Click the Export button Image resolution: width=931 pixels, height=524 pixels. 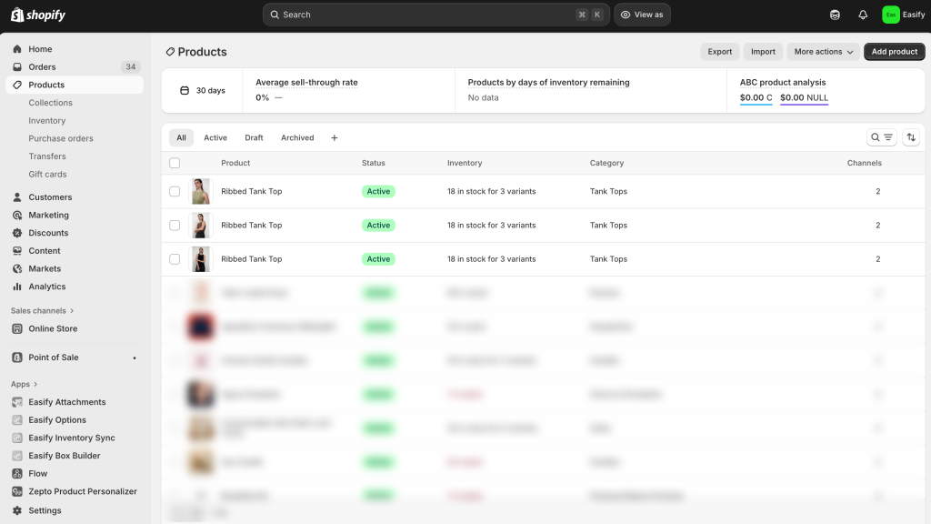(720, 52)
